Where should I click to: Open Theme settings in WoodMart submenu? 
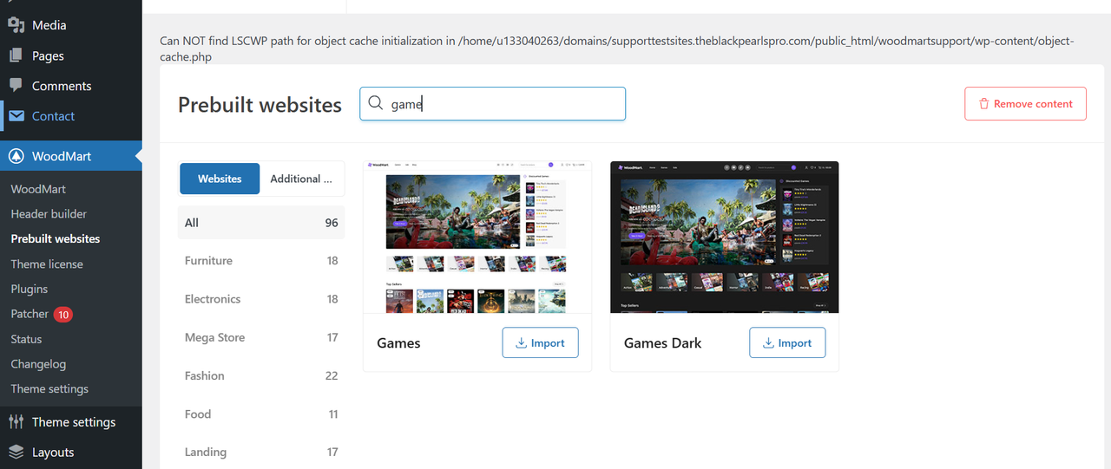click(x=49, y=388)
